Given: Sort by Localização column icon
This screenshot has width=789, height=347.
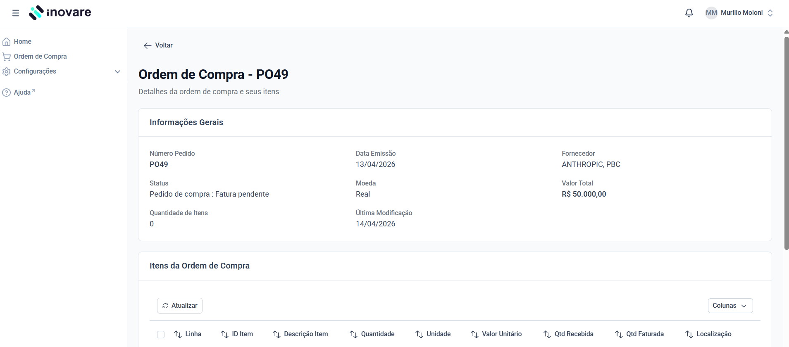Looking at the screenshot, I should pos(689,334).
